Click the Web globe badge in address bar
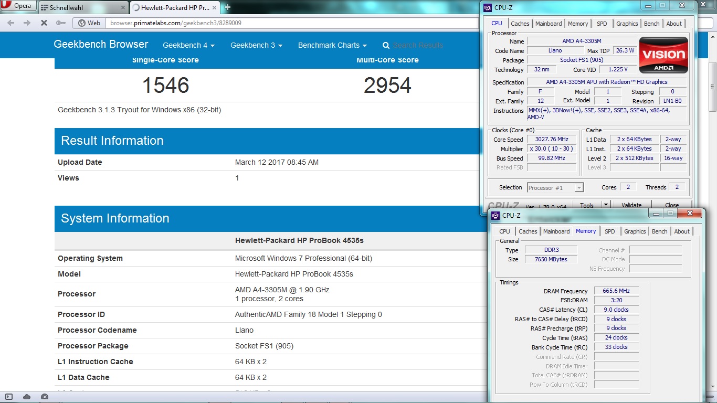717x403 pixels. [x=89, y=23]
